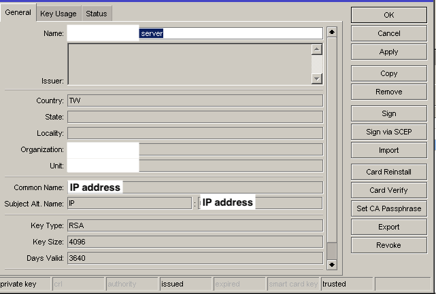Click the form scrollbar down arrow
436x294 pixels.
(332, 265)
